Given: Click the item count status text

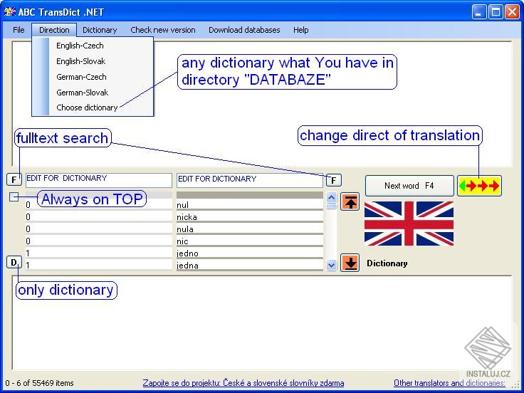Looking at the screenshot, I should pos(39,383).
